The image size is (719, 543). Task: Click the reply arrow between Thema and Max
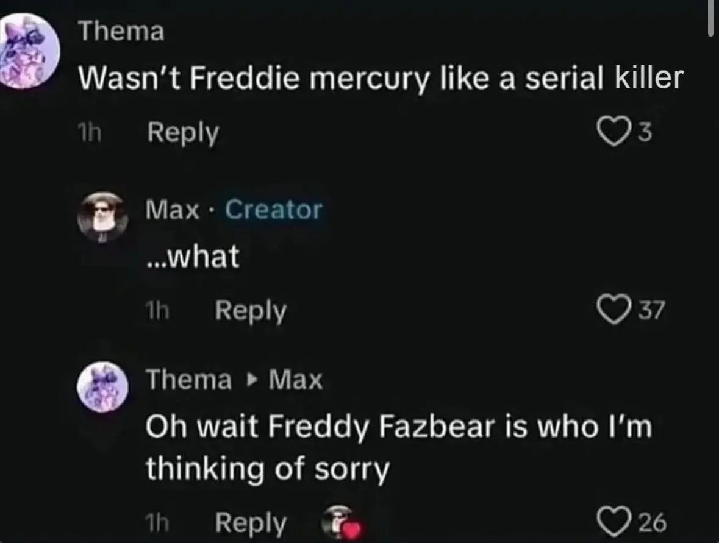pos(249,381)
